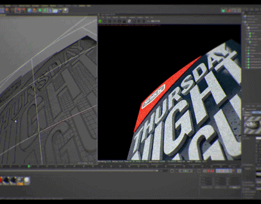Click the blue globe icon in the top toolbar
This screenshot has width=261, height=204.
[x=30, y=10]
